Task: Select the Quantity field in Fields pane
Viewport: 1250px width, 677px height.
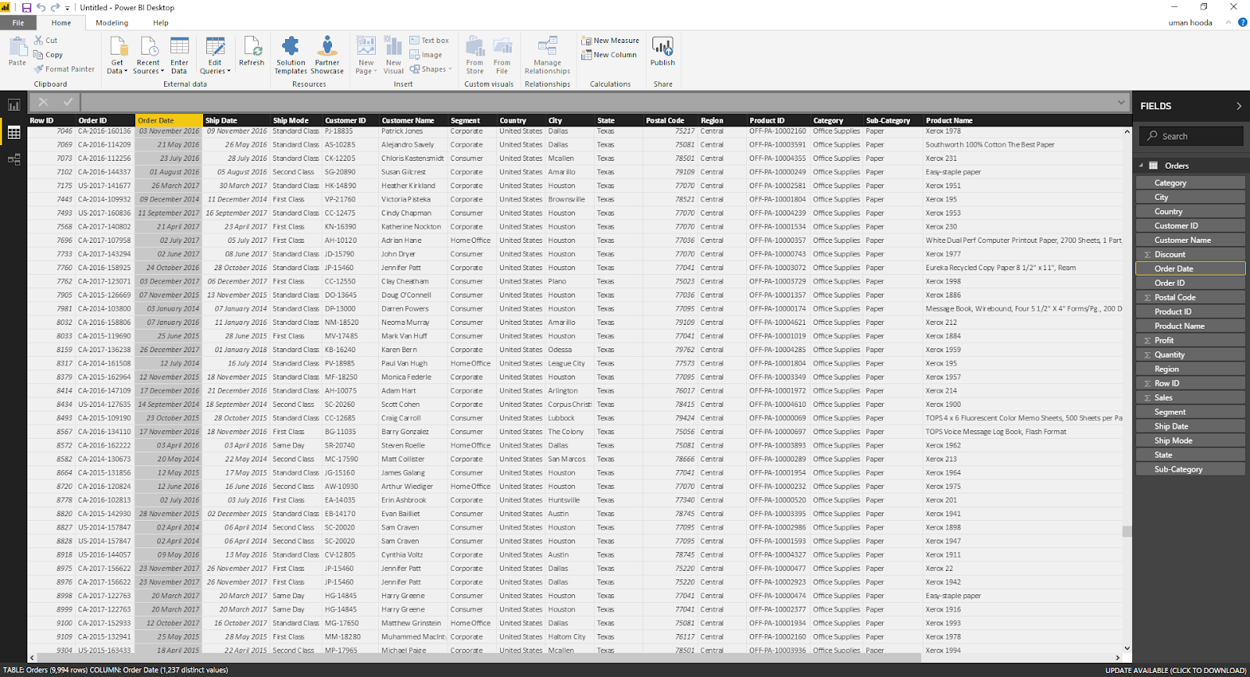Action: (1190, 355)
